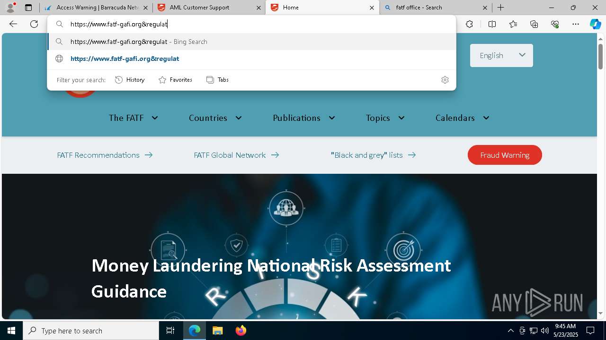Expand the Countries menu

(215, 118)
